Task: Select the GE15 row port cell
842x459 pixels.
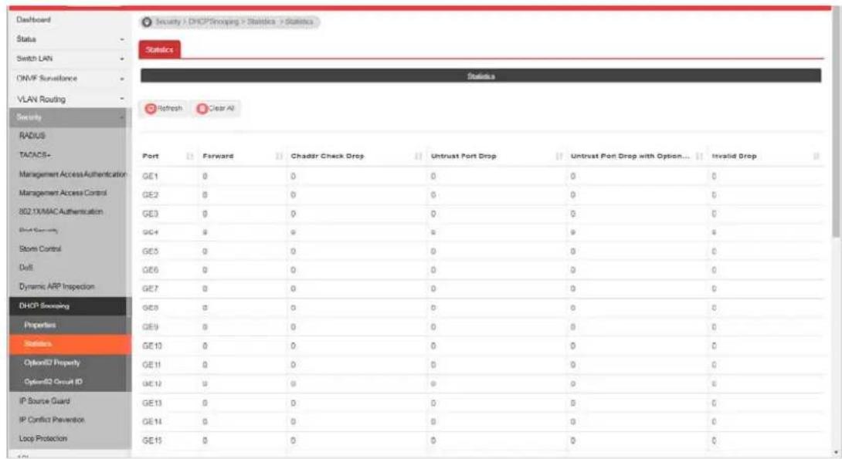Action: click(x=152, y=440)
